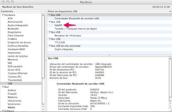The width and height of the screenshot is (172, 112).
Task: Toggle sort arrow in USB device tree header
Action: pyautogui.click(x=170, y=11)
